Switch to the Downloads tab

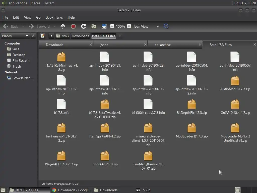[x=66, y=45]
